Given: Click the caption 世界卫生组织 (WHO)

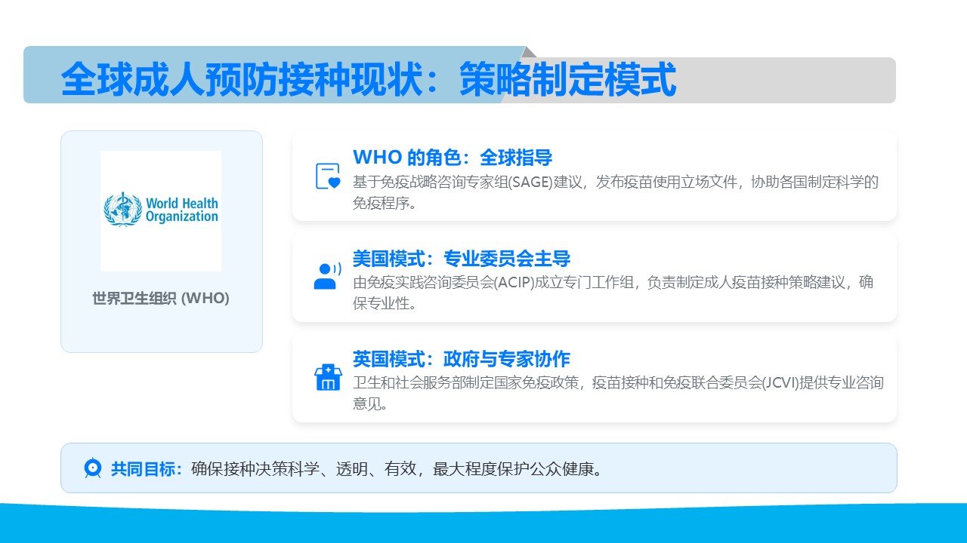Looking at the screenshot, I should click(161, 299).
